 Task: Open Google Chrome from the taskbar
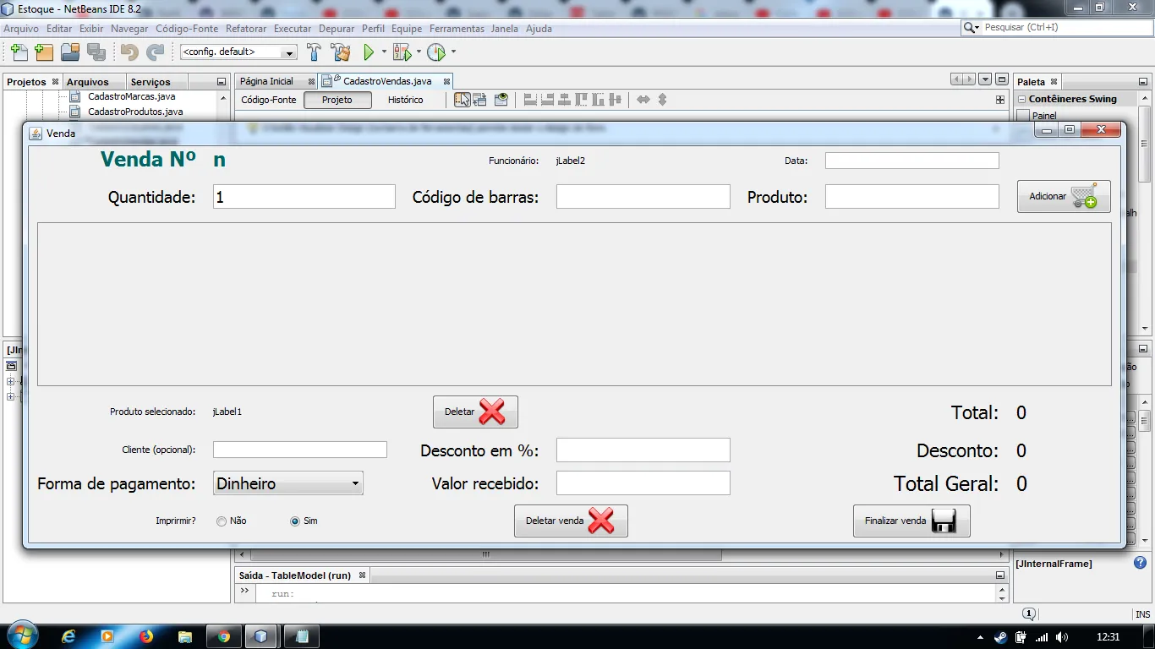point(224,636)
